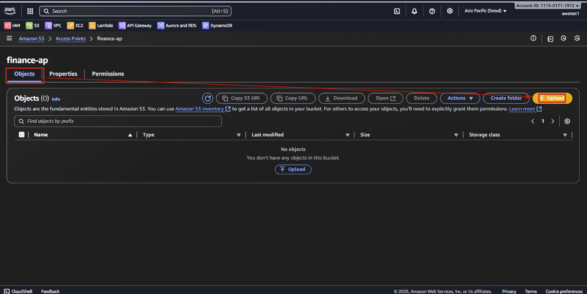Open Feedback in the footer
587x294 pixels.
(x=51, y=291)
